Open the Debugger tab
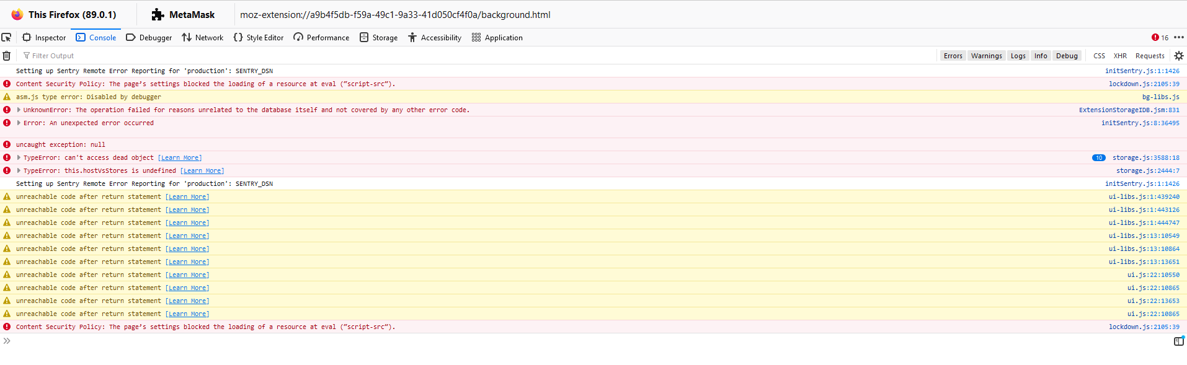The image size is (1187, 365). pyautogui.click(x=149, y=37)
